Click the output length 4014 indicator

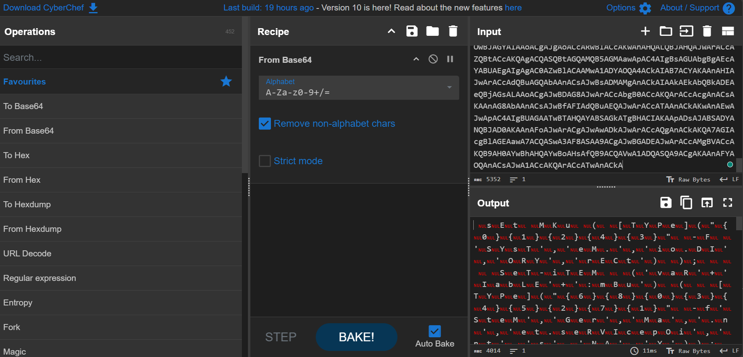(x=487, y=351)
